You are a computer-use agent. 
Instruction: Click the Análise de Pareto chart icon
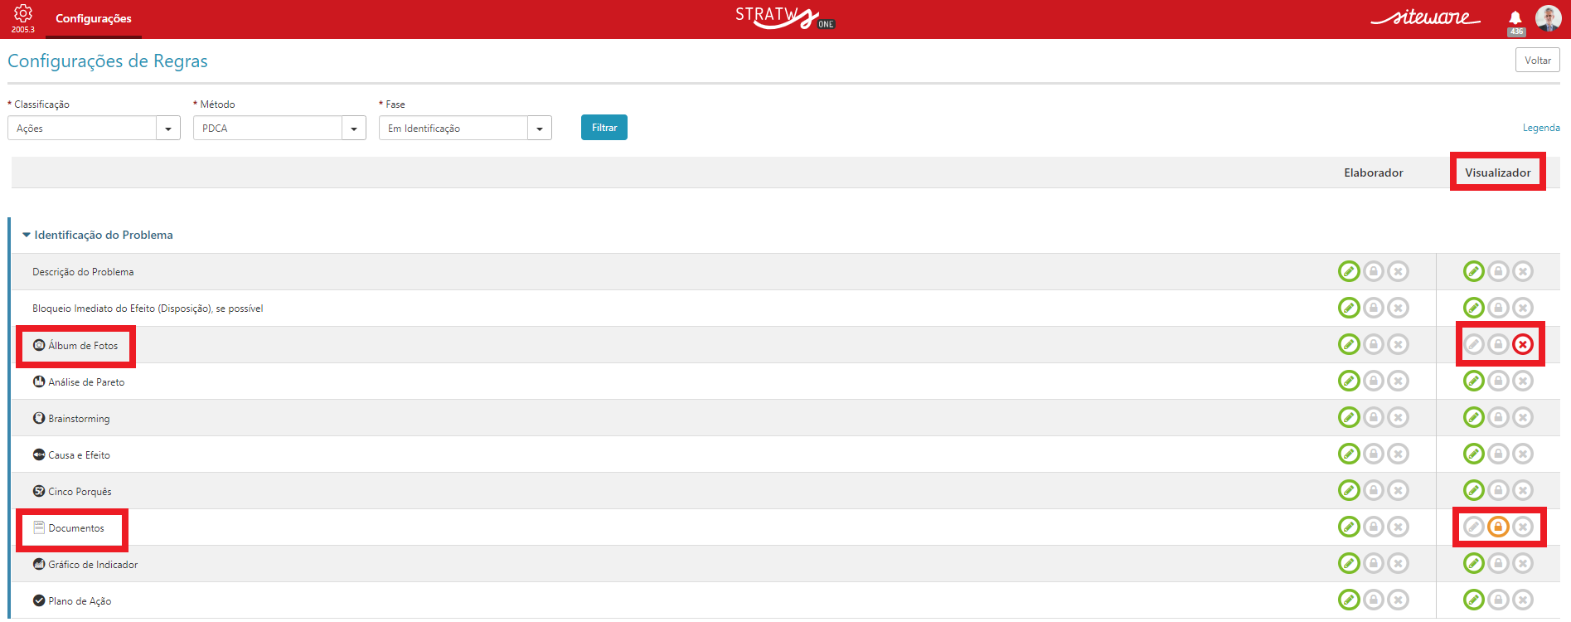[39, 381]
